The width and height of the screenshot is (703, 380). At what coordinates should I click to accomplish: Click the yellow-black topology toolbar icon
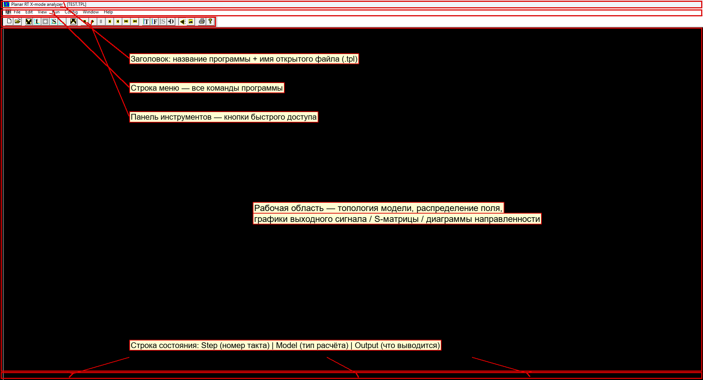(29, 21)
